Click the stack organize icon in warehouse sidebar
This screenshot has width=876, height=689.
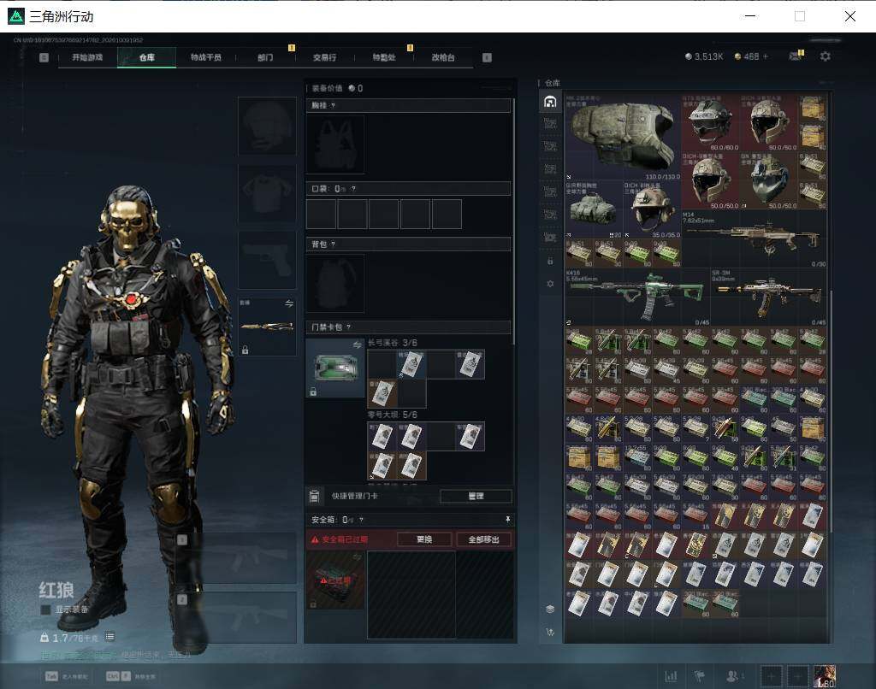tap(550, 609)
